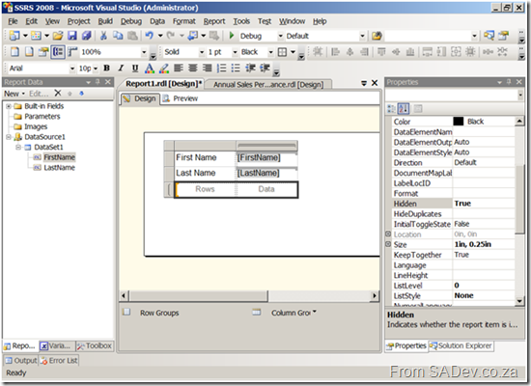Click the Save icon in the toolbar
Screen dimensions: 531x386
pos(72,36)
